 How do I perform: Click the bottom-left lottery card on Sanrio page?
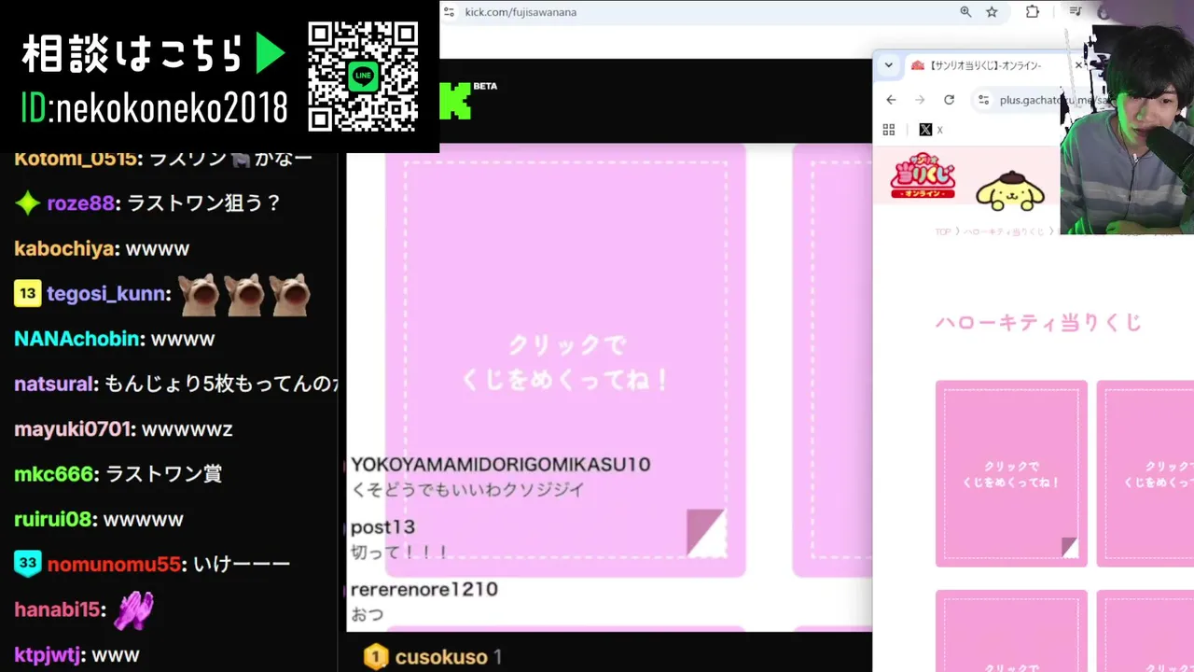pos(1011,631)
